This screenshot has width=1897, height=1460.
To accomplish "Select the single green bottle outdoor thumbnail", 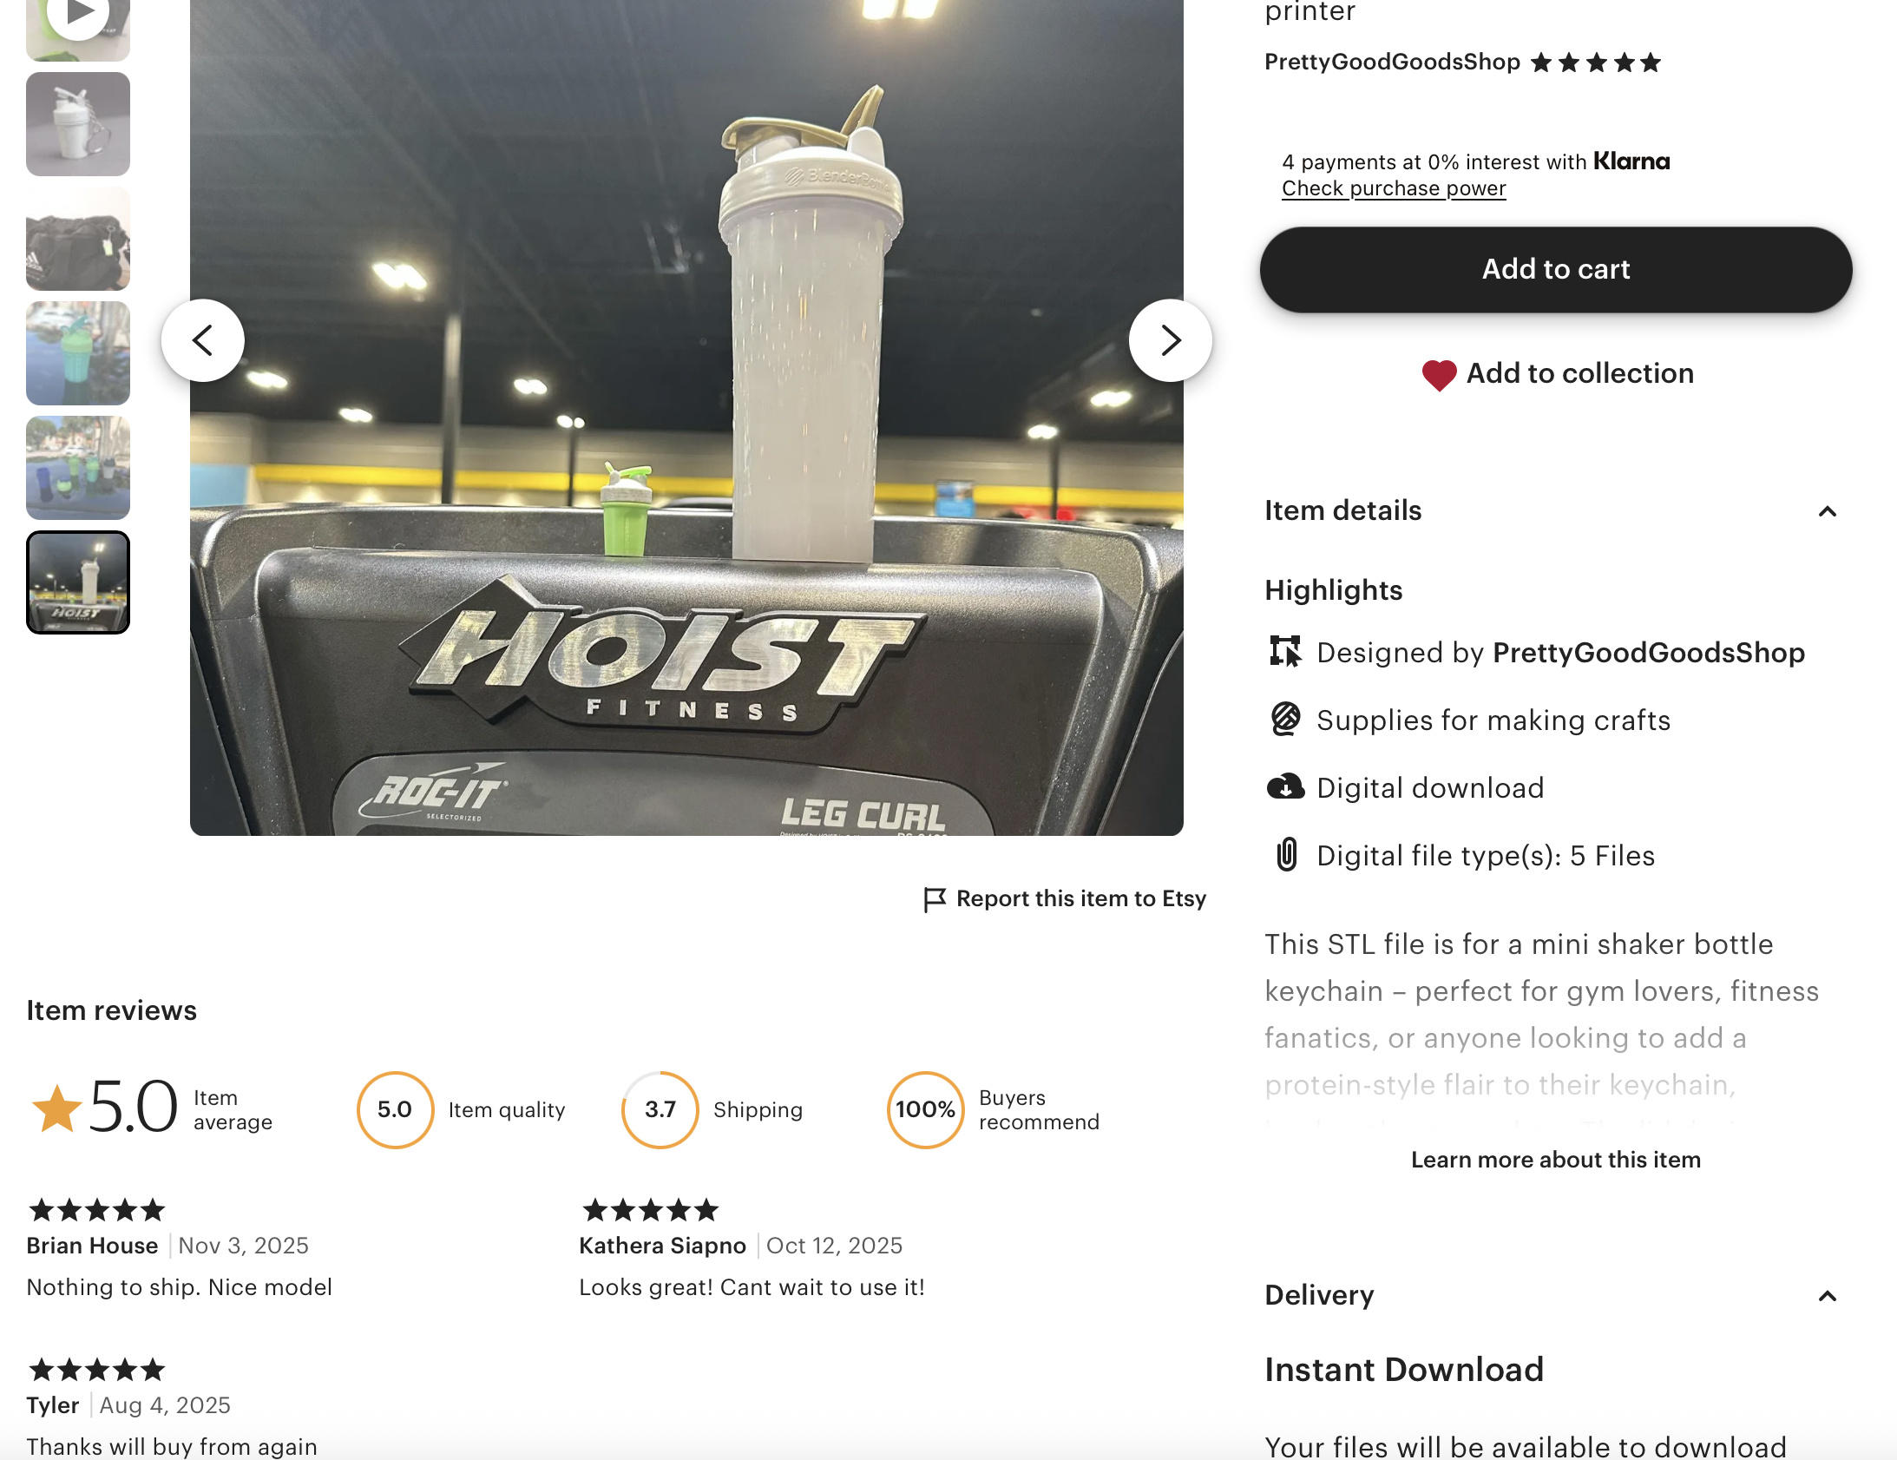I will click(78, 353).
